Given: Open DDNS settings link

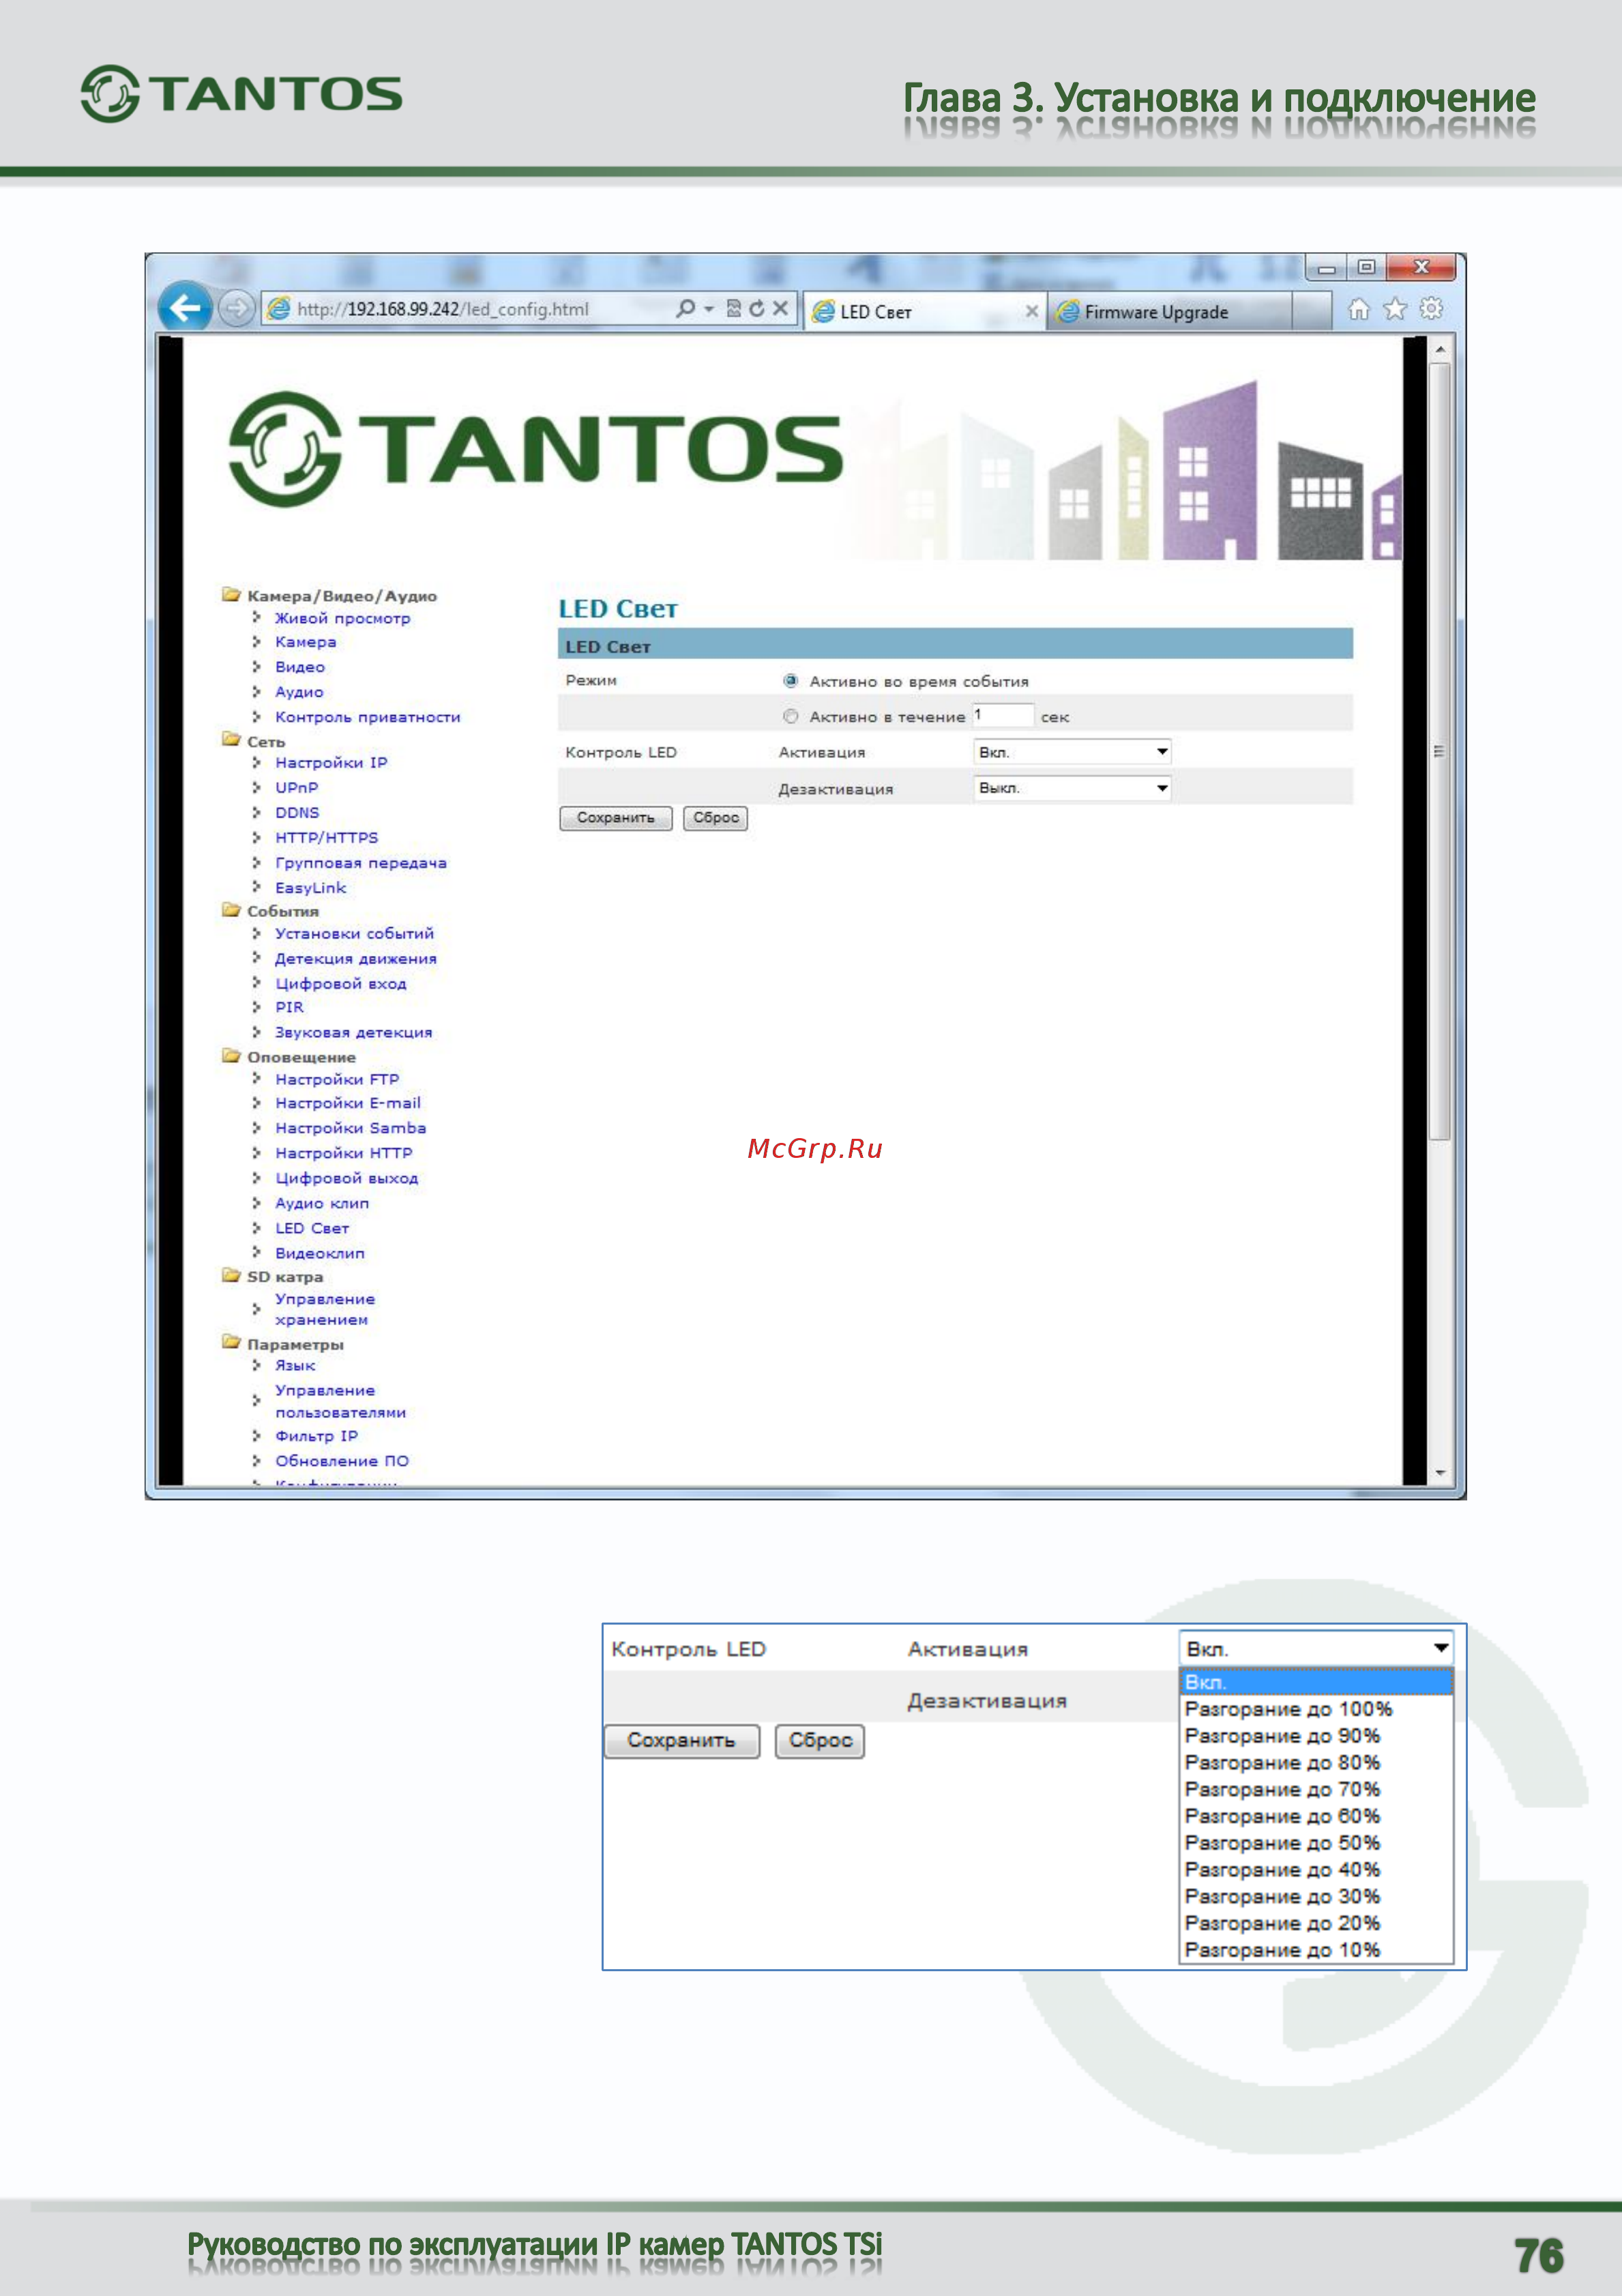Looking at the screenshot, I should [297, 812].
